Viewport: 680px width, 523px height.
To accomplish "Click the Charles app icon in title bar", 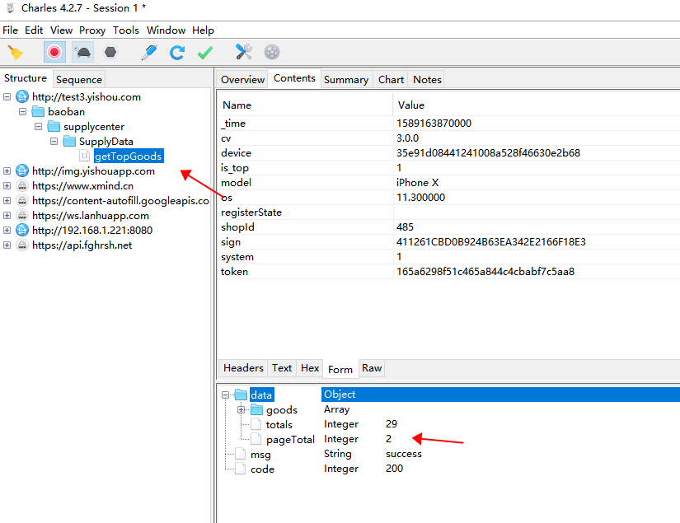I will click(x=11, y=7).
